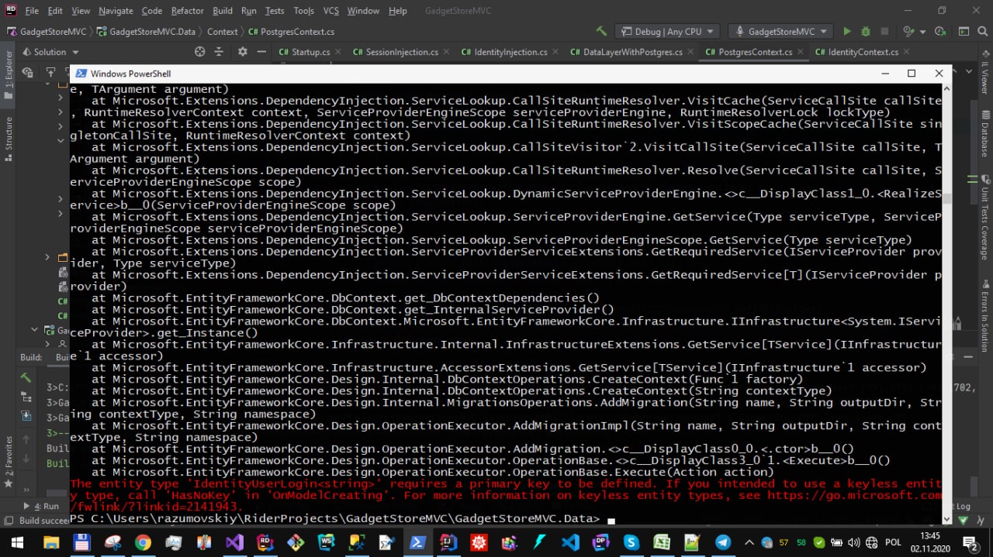Open the Refactor menu
Screen dimensions: 993x557
pyautogui.click(x=187, y=11)
